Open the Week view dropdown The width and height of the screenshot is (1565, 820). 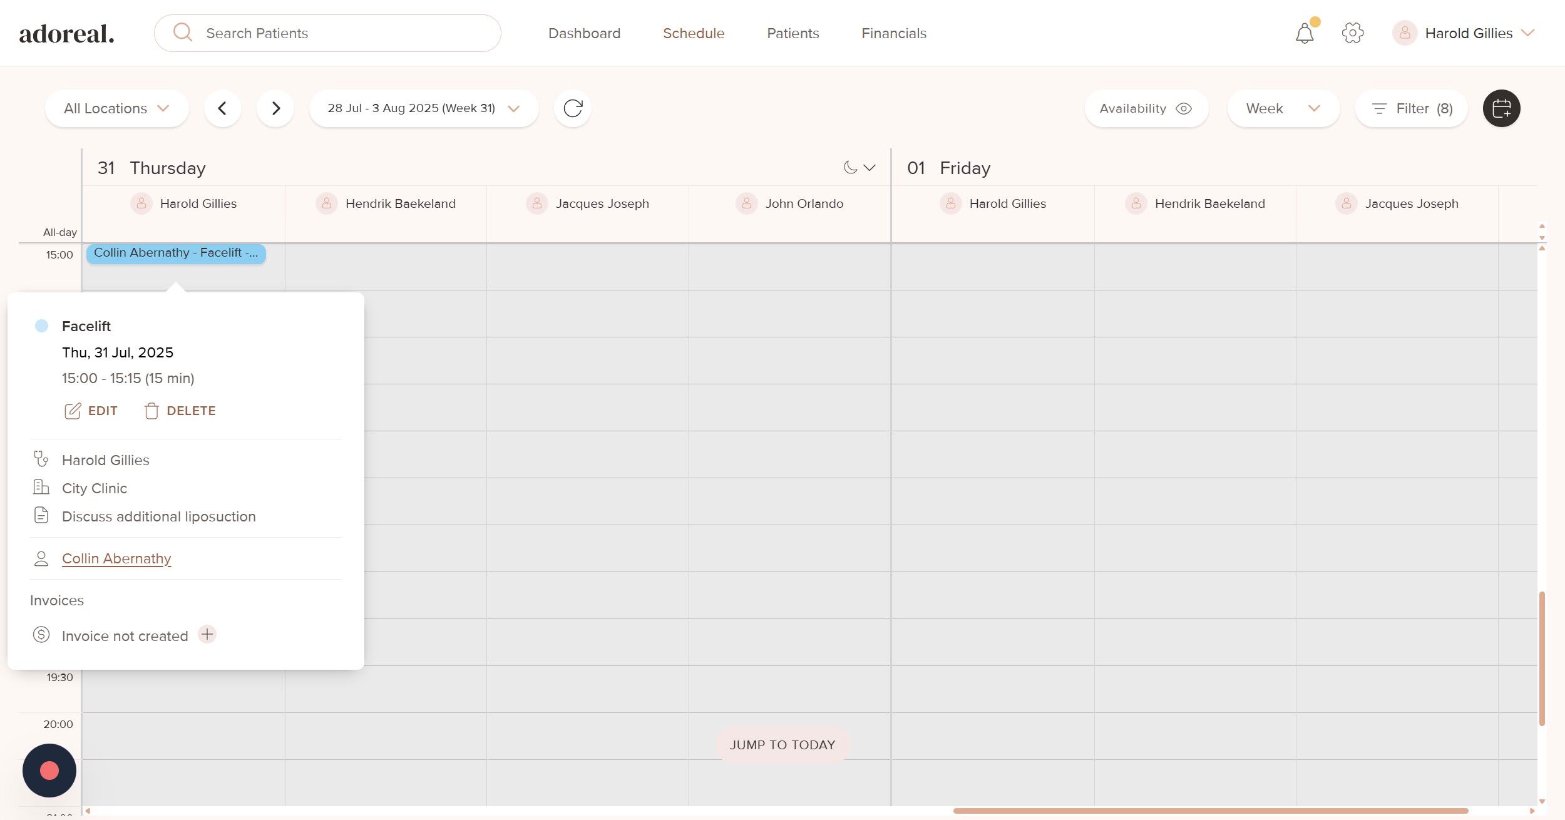(1283, 108)
